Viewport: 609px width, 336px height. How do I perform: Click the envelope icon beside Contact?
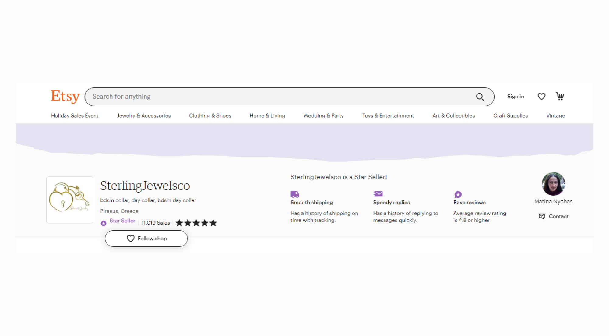coord(542,216)
